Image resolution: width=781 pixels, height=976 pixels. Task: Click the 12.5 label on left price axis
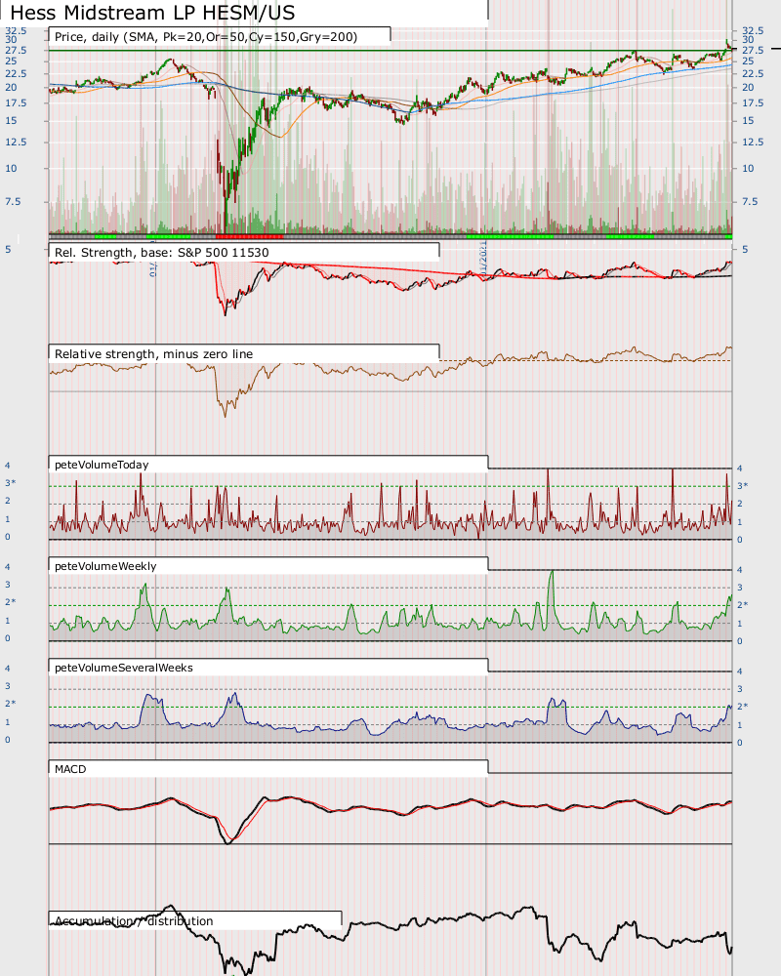[x=16, y=142]
